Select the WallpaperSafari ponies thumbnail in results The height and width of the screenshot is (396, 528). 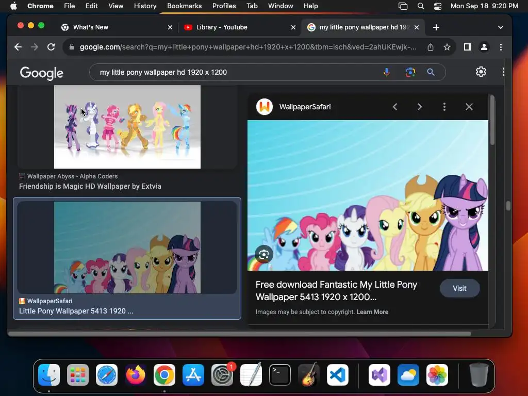coord(127,247)
